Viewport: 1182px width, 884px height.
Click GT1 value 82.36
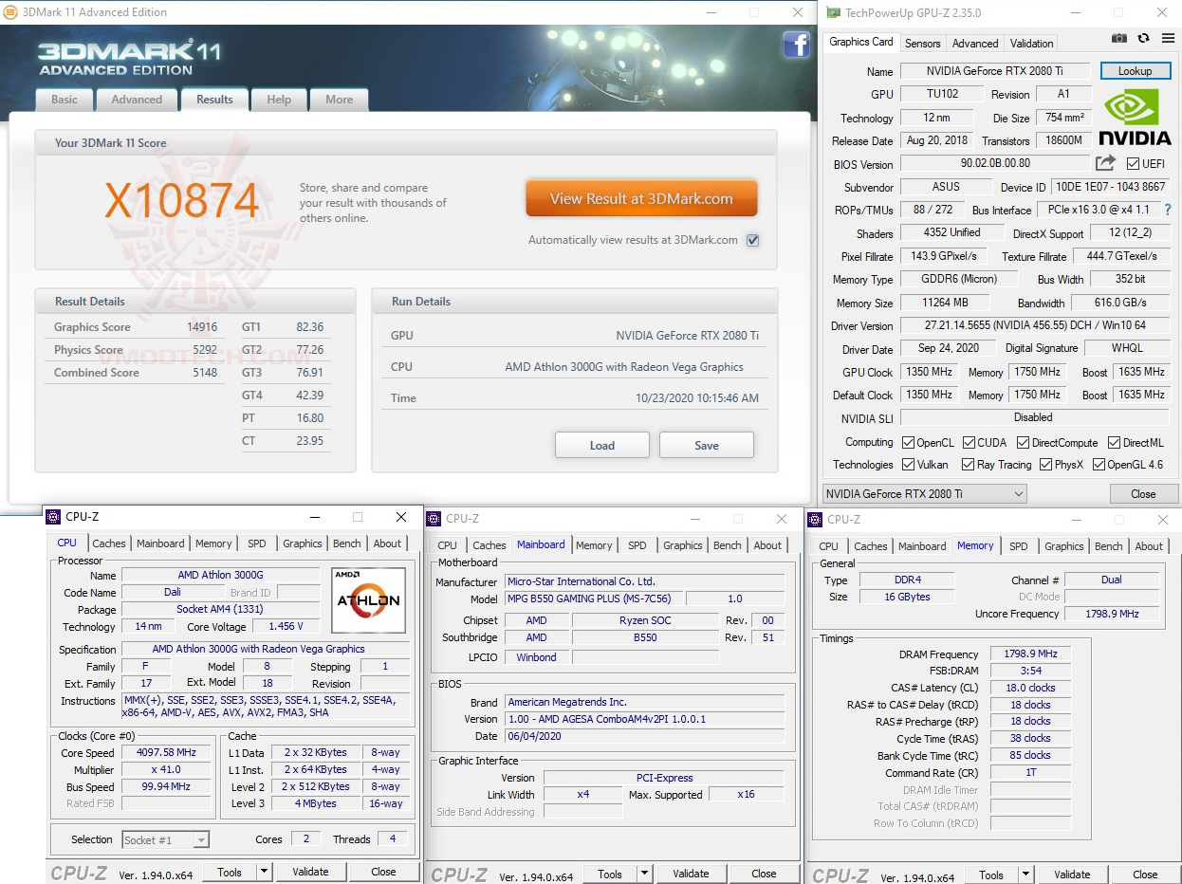tap(310, 327)
